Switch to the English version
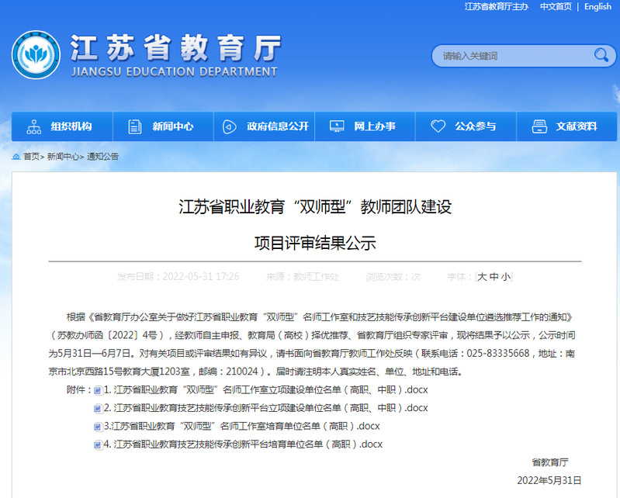This screenshot has width=620, height=498. pos(597,6)
